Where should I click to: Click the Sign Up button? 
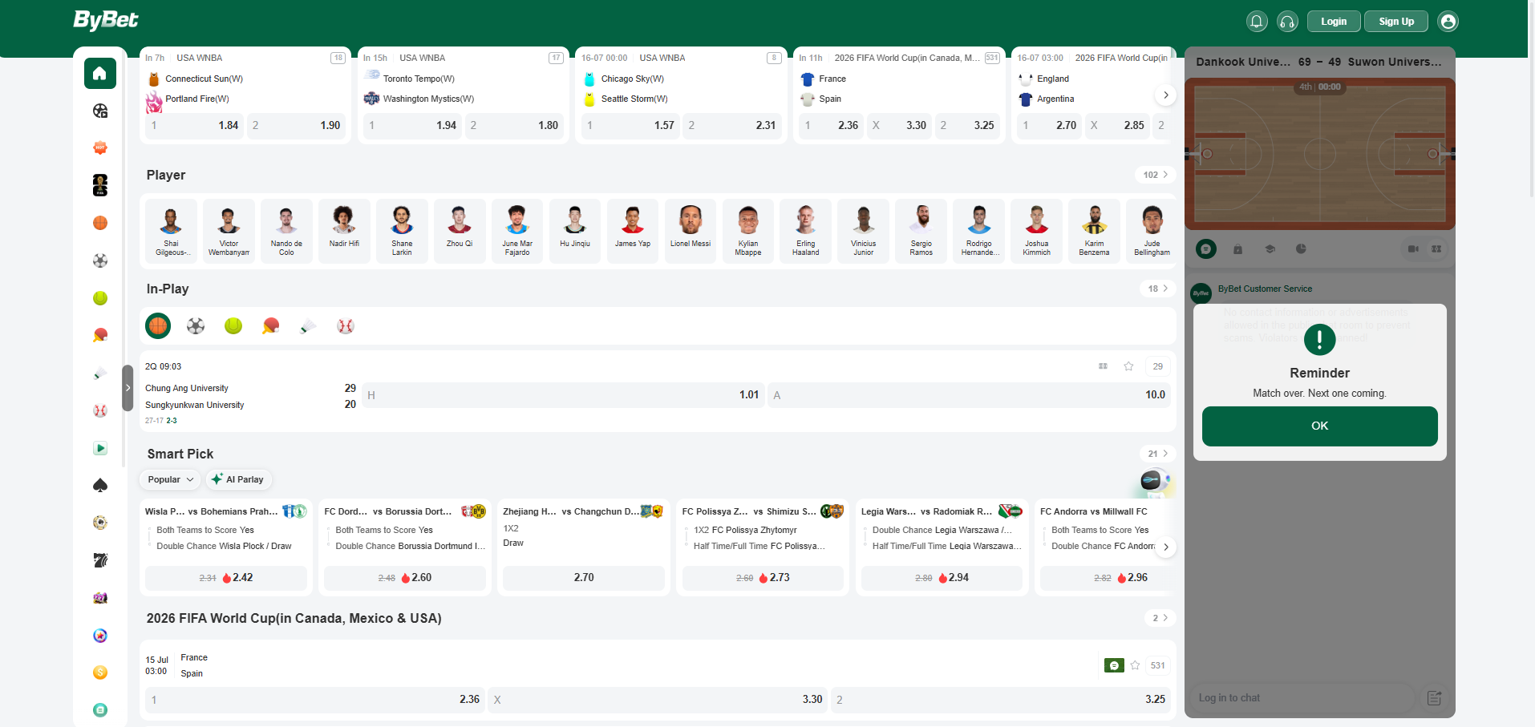[x=1396, y=22]
